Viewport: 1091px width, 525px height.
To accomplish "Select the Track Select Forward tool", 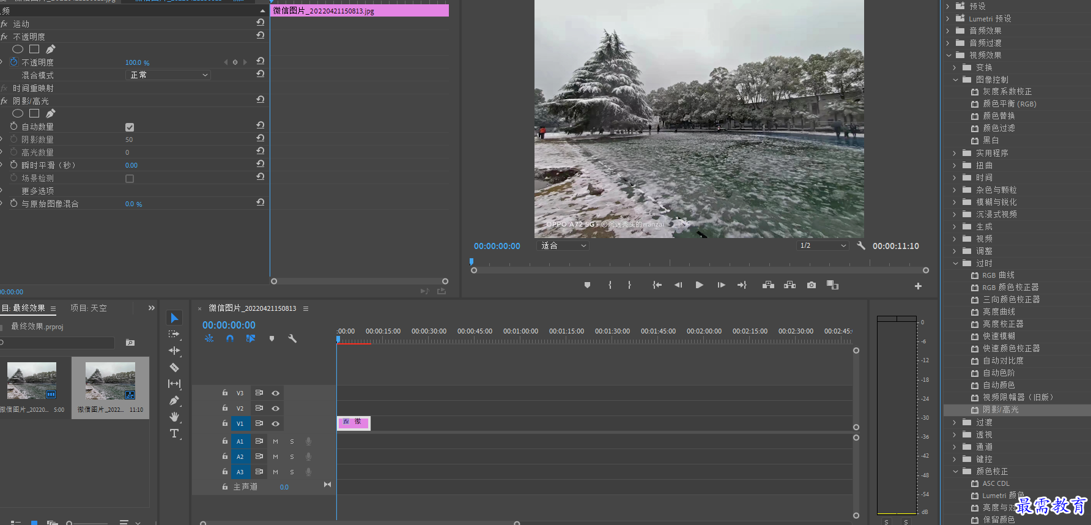I will tap(174, 334).
